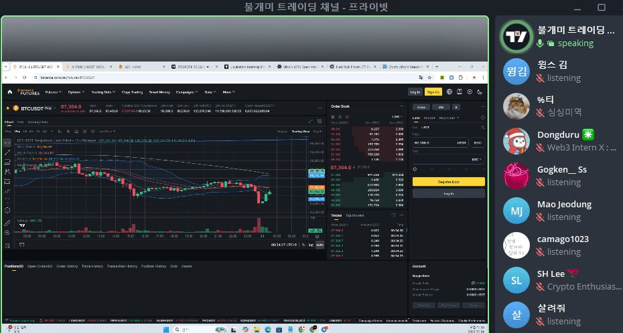Click the browser translate icon
Viewport: 623px width, 333px height.
pyautogui.click(x=421, y=78)
